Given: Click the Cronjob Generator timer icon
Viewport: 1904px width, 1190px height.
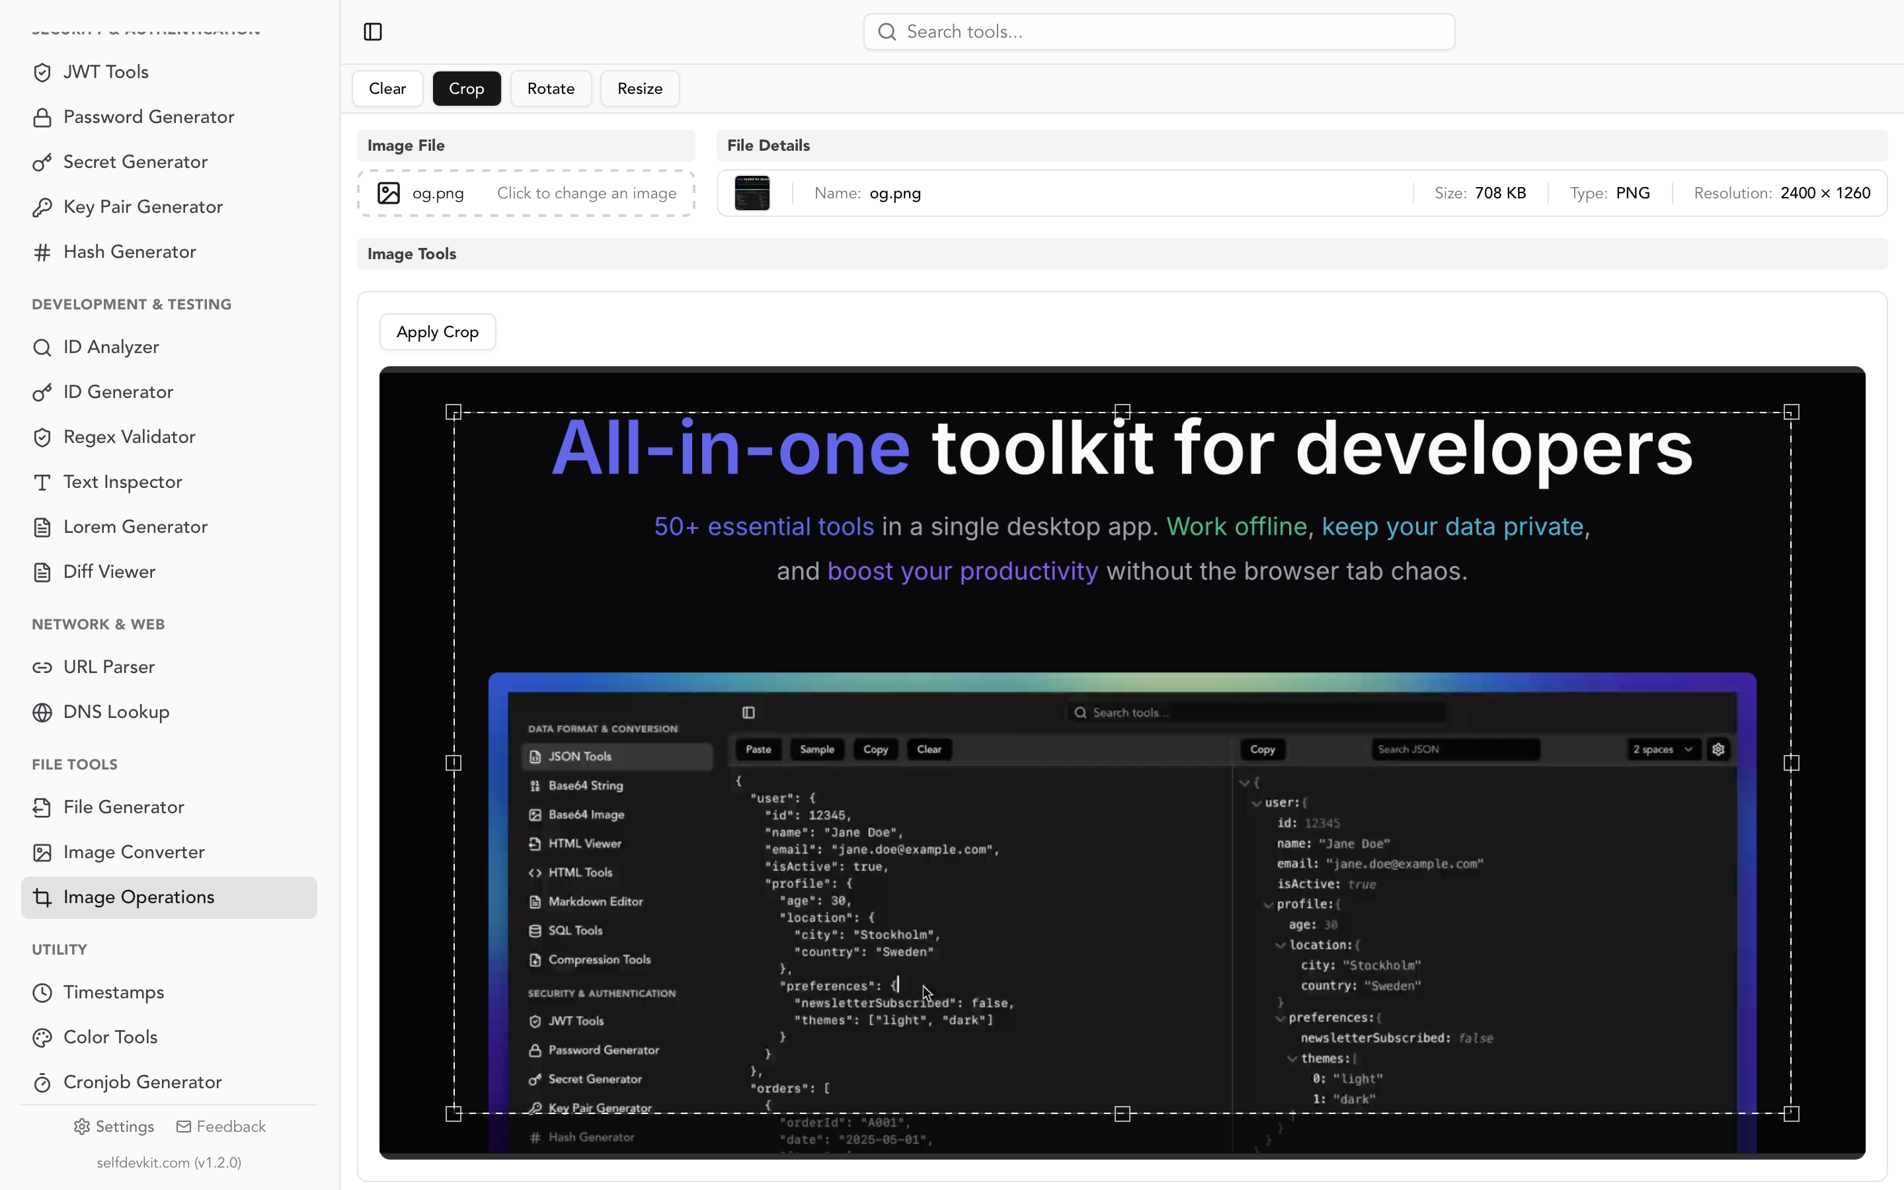Looking at the screenshot, I should [42, 1082].
